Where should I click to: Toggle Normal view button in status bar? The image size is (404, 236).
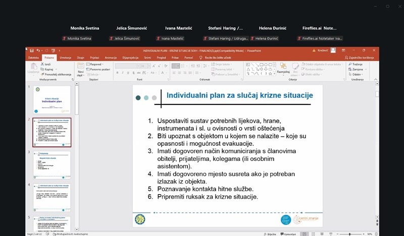coord(305,234)
